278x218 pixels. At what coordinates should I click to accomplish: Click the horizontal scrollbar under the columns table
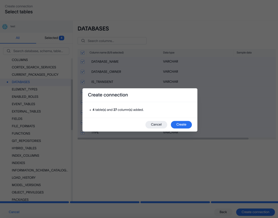(x=163, y=139)
